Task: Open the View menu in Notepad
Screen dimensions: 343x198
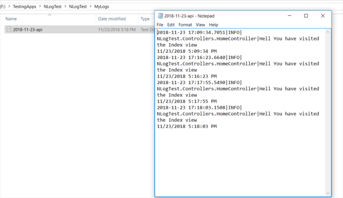Action: coord(201,25)
